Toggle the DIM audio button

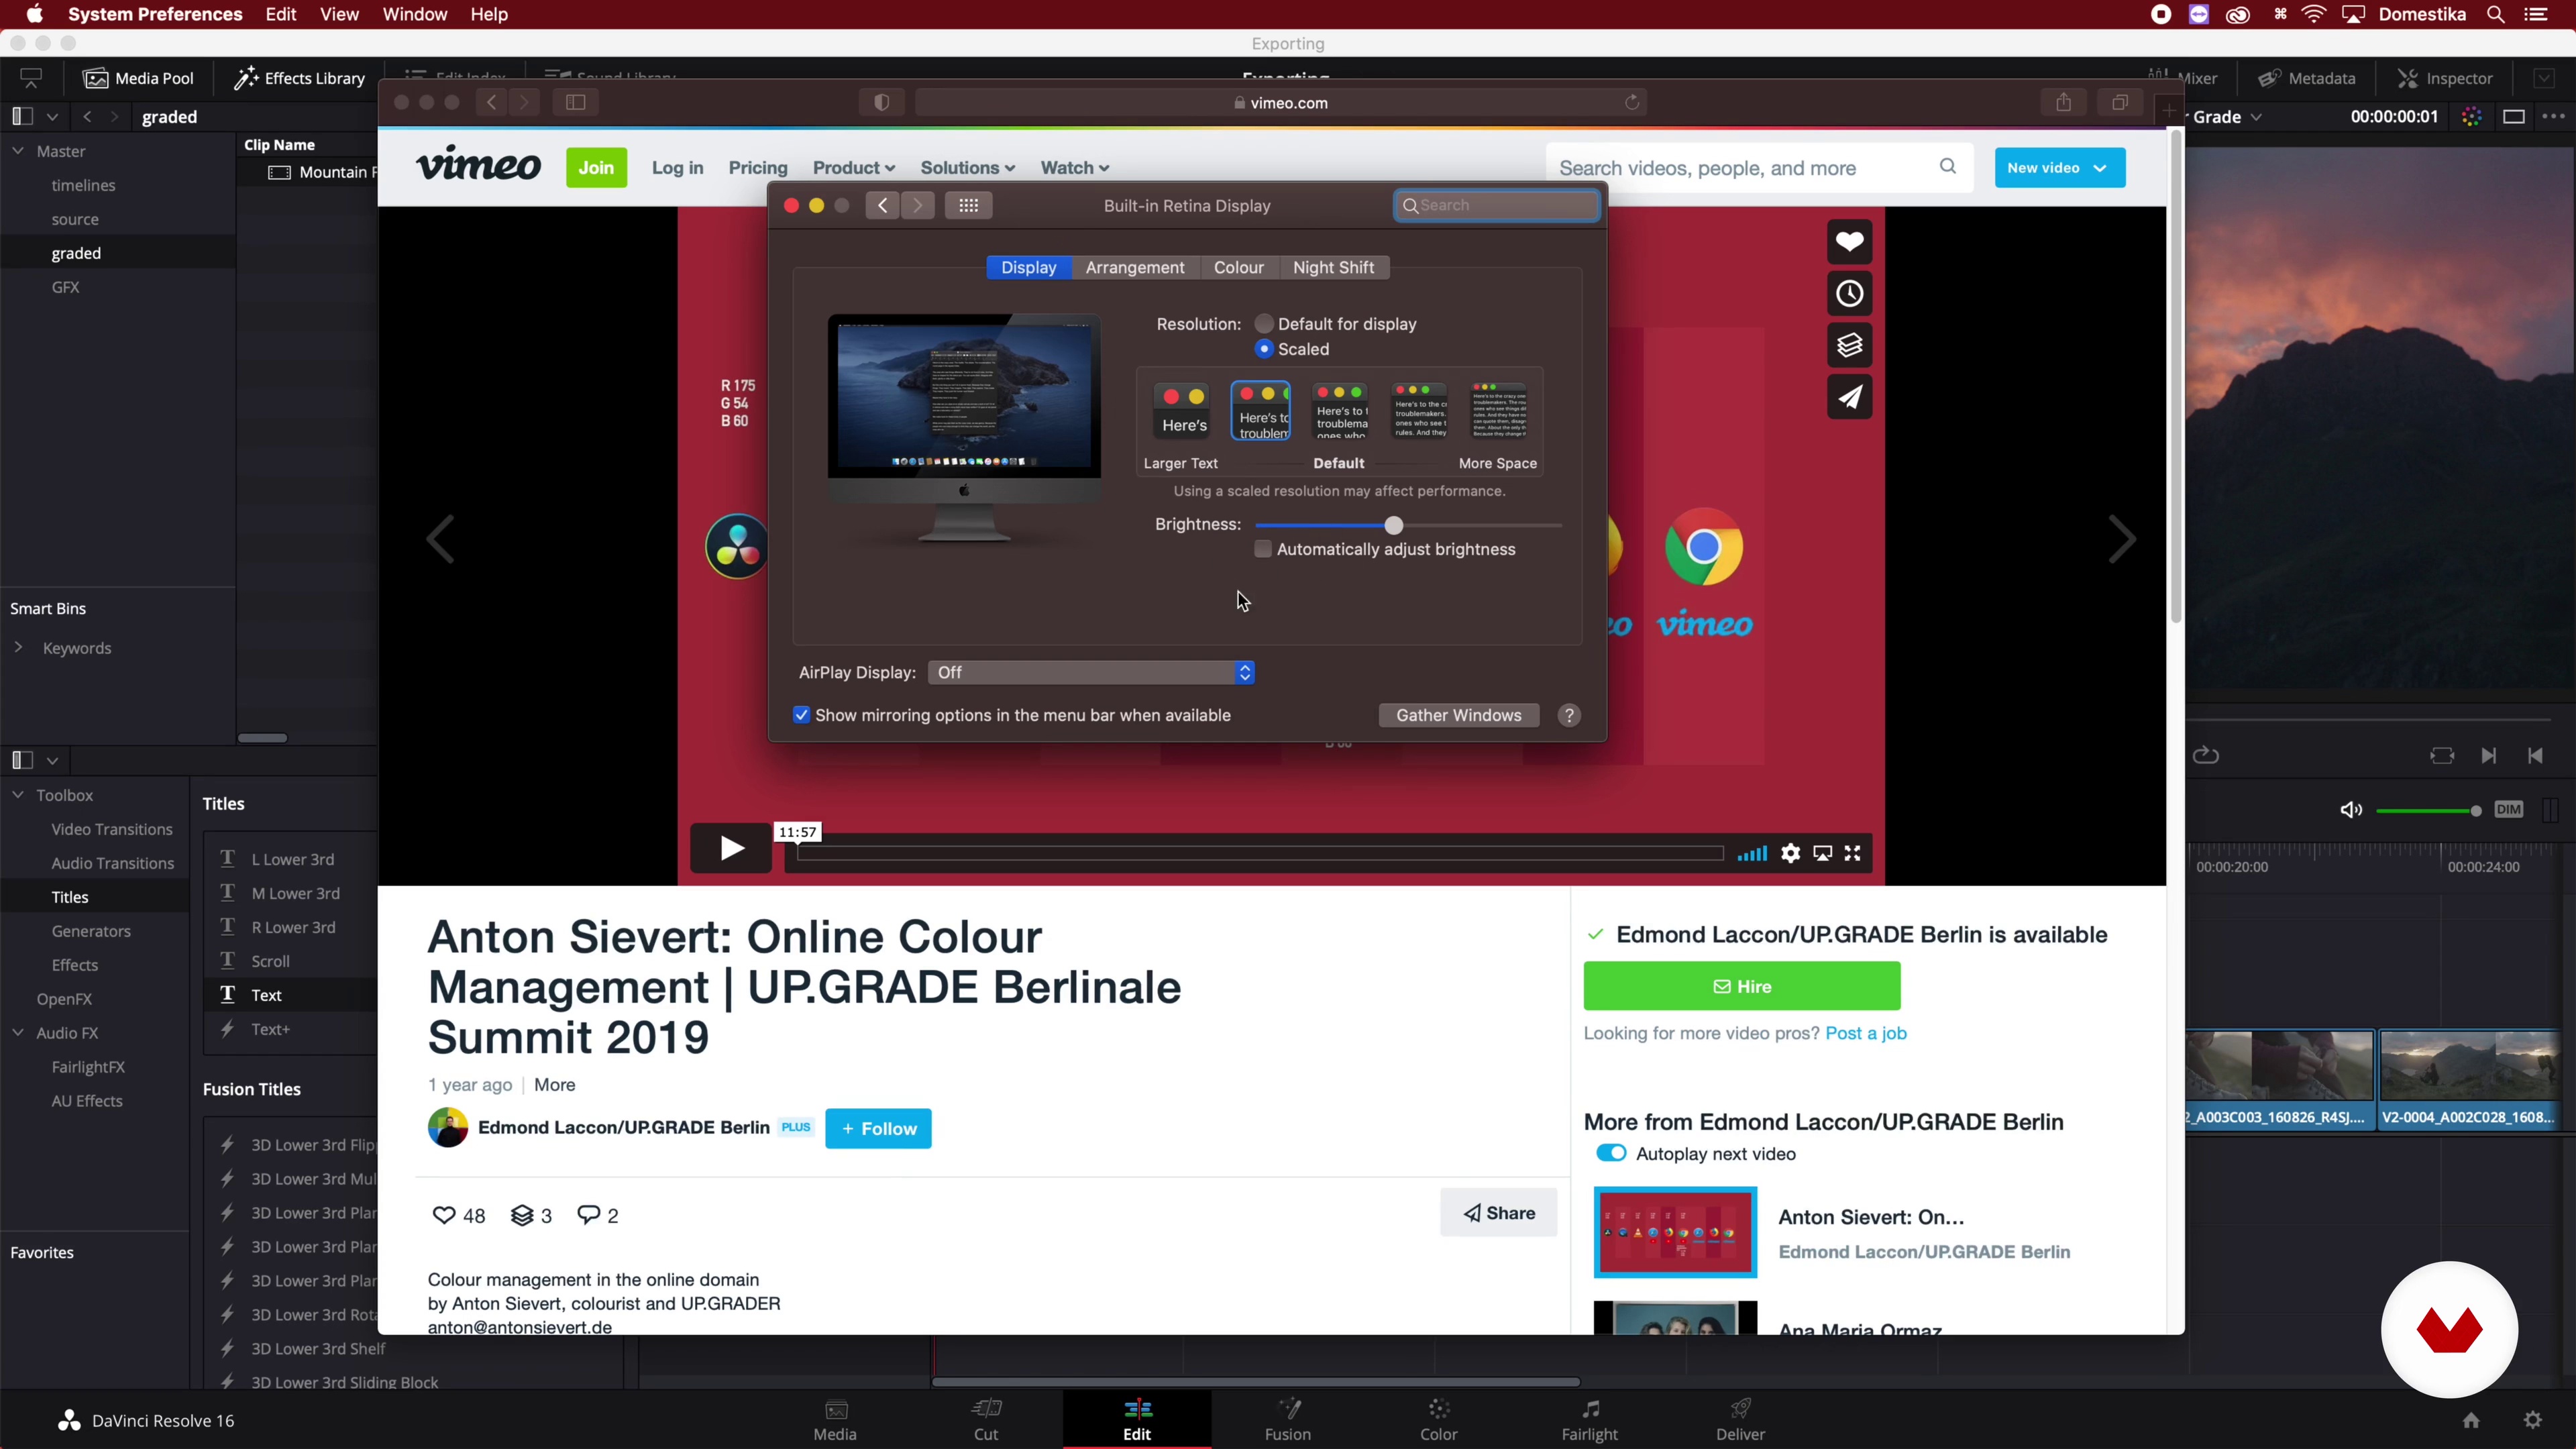pos(2508,809)
